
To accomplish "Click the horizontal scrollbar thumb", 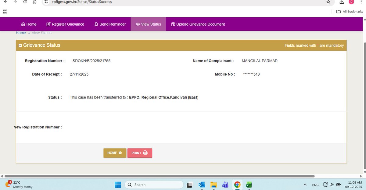I will (x=160, y=176).
